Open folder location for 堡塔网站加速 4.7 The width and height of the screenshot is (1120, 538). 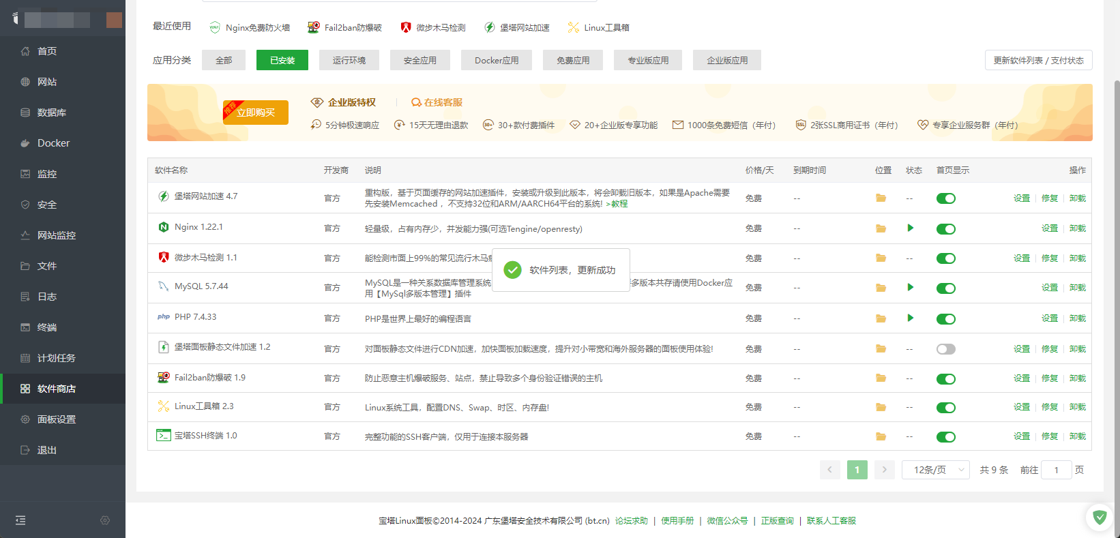[x=881, y=198]
